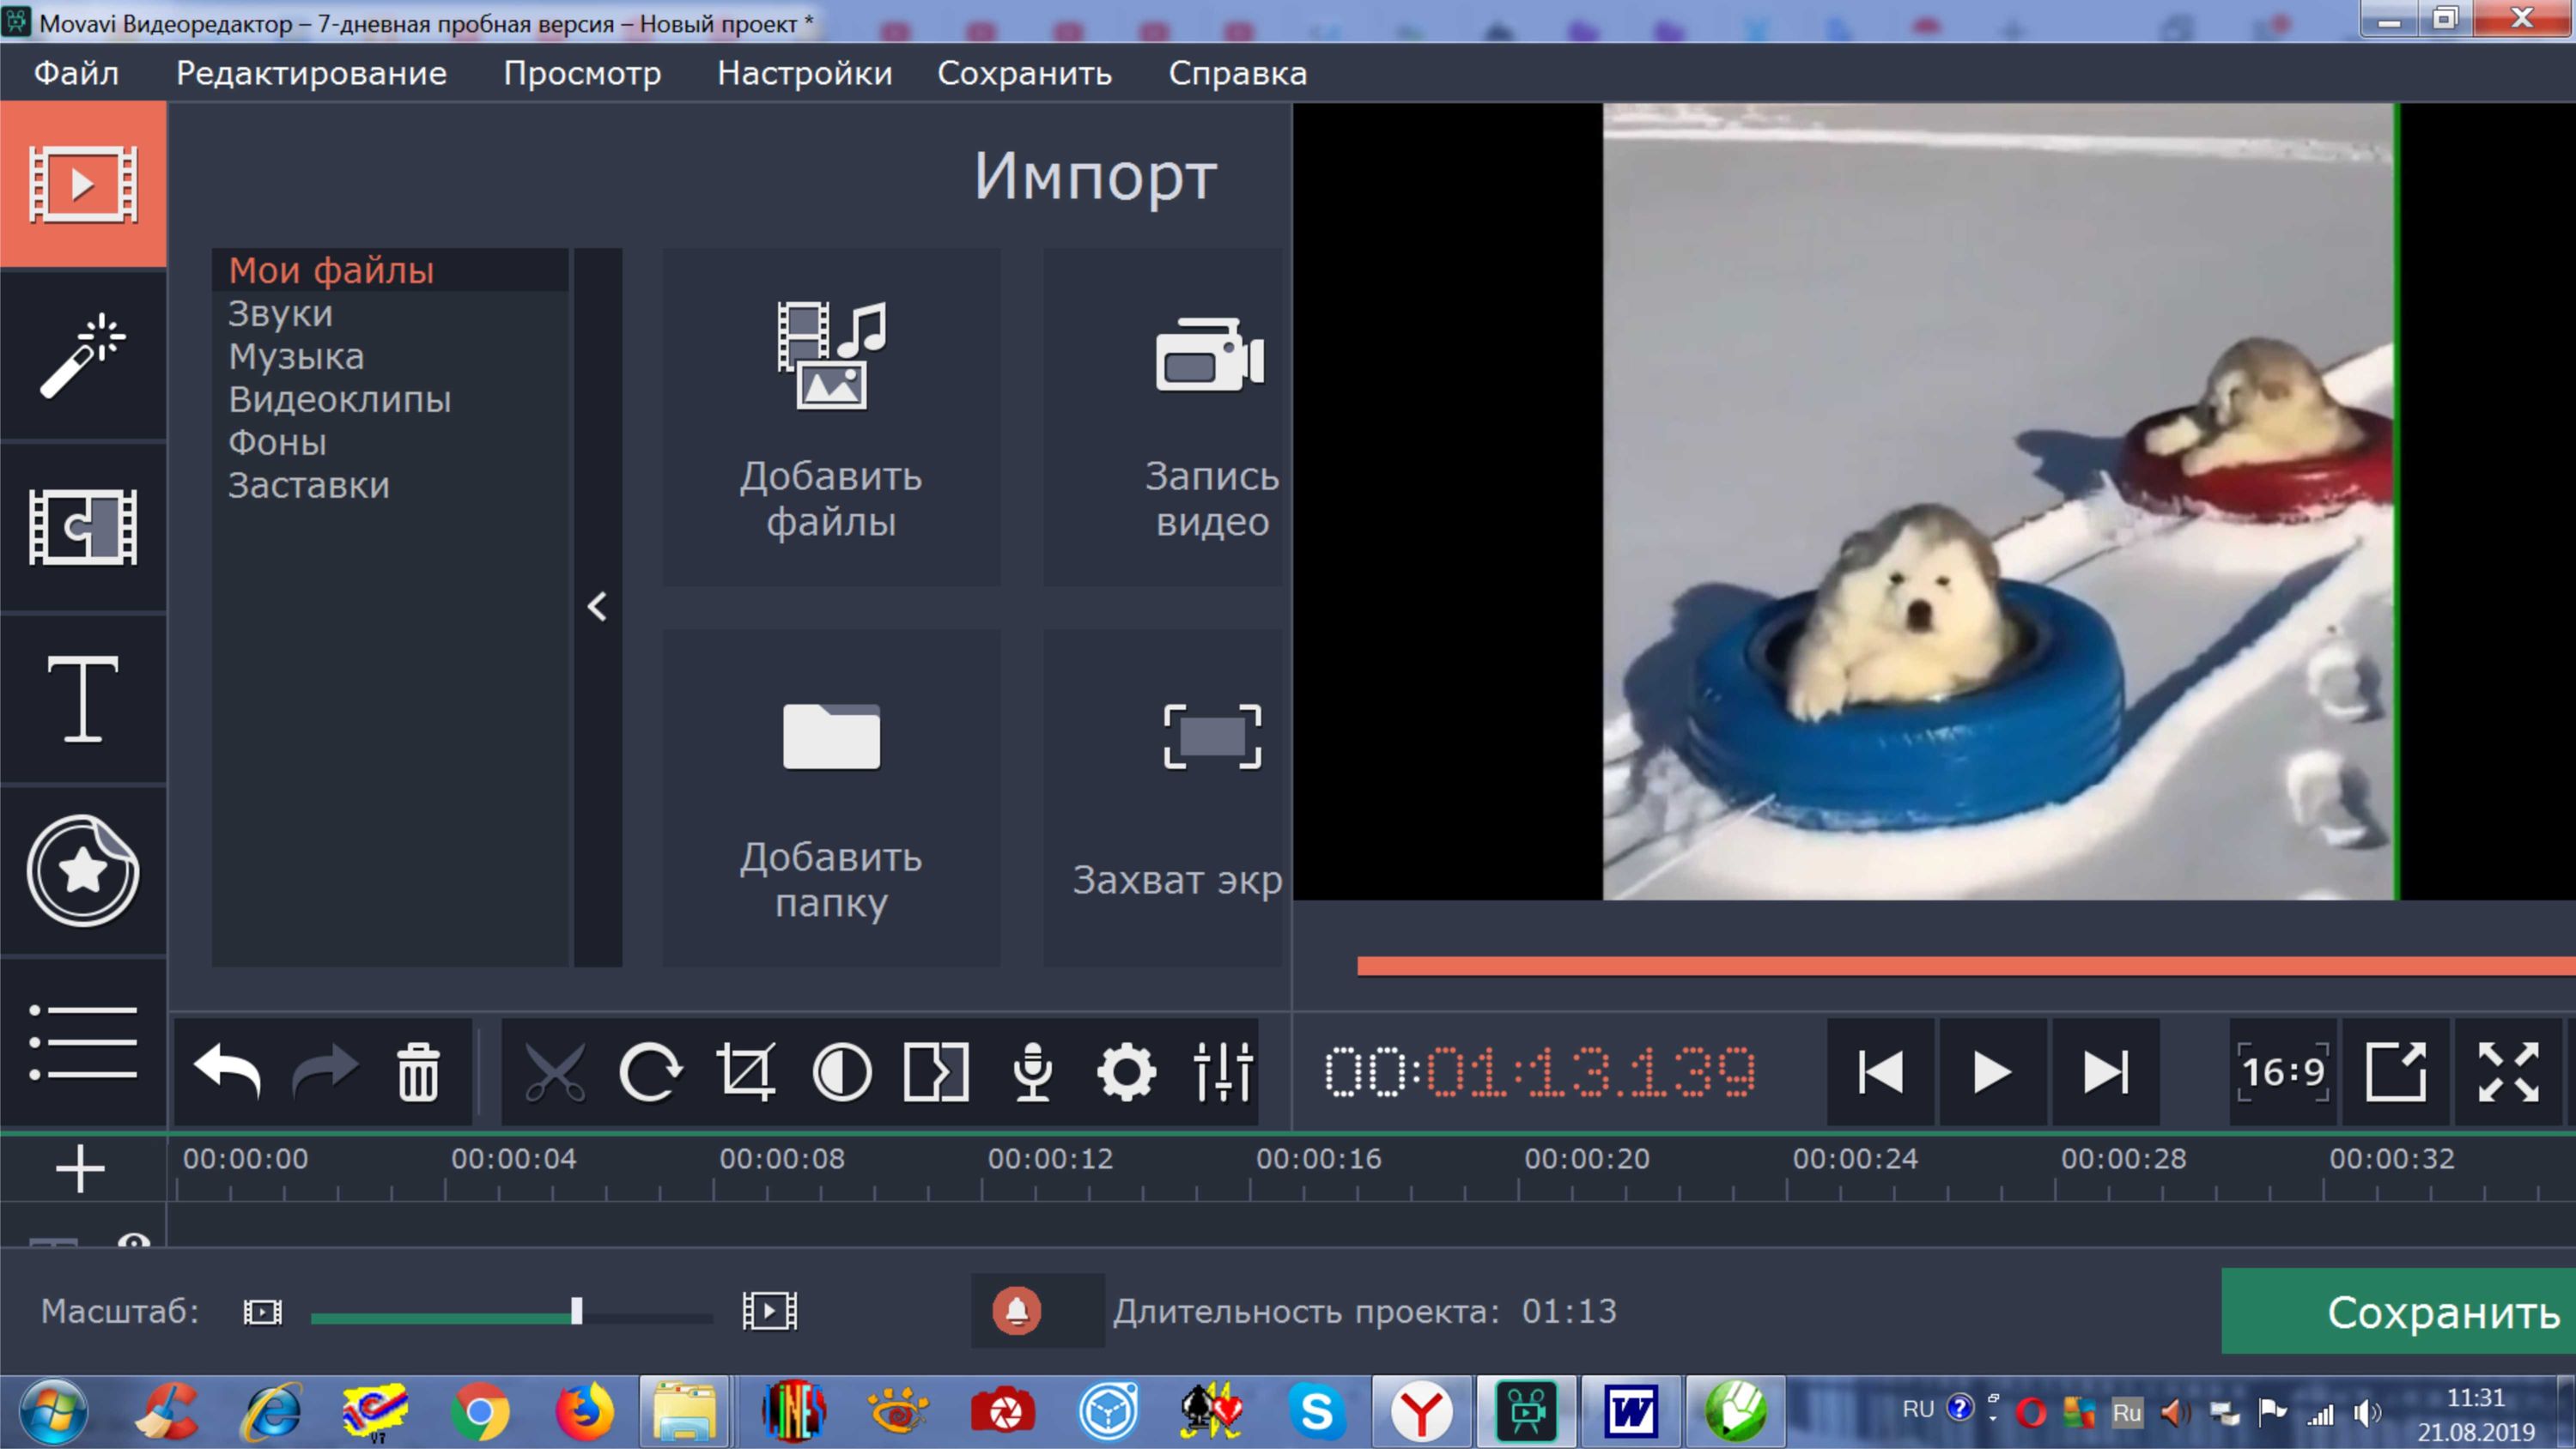
Task: Click the green Сохранить export button
Action: click(2399, 1311)
